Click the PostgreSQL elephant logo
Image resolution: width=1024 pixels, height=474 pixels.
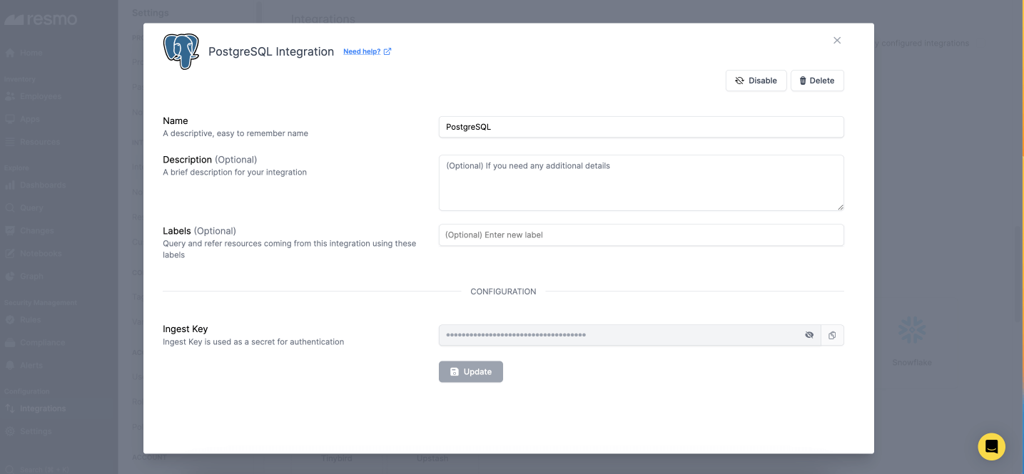(181, 51)
